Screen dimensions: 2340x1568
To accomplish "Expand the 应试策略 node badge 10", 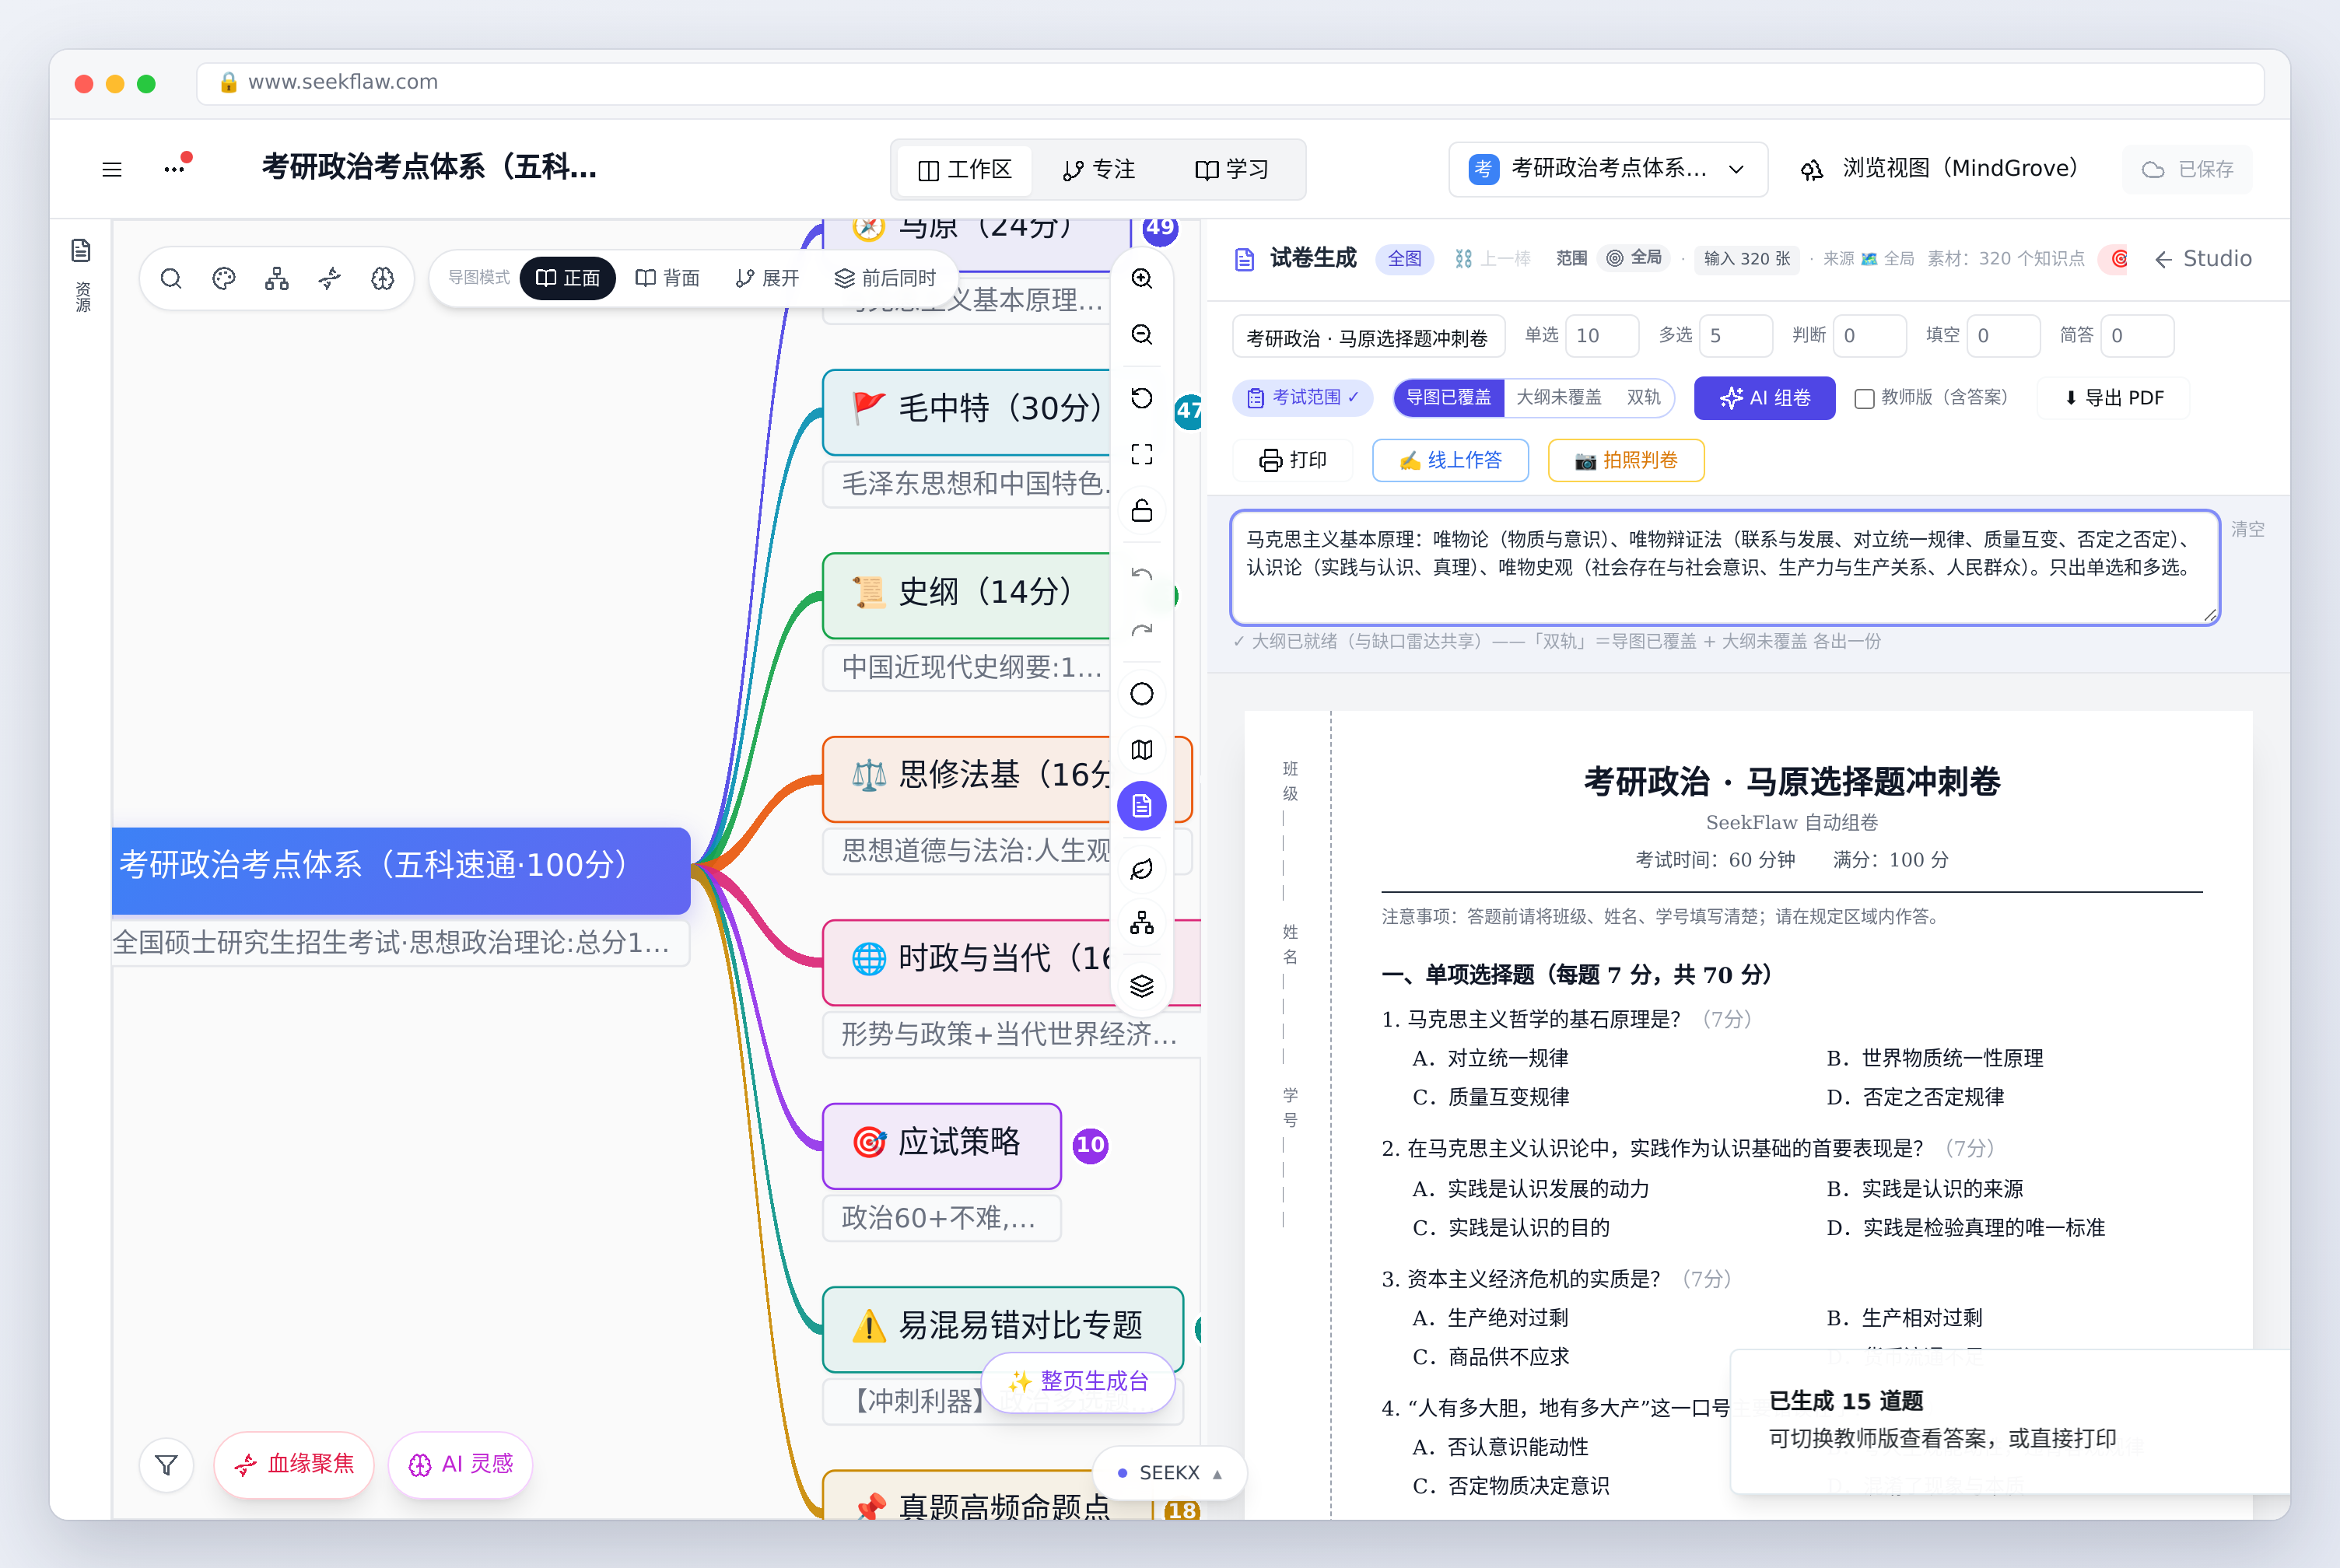I will click(1090, 1145).
